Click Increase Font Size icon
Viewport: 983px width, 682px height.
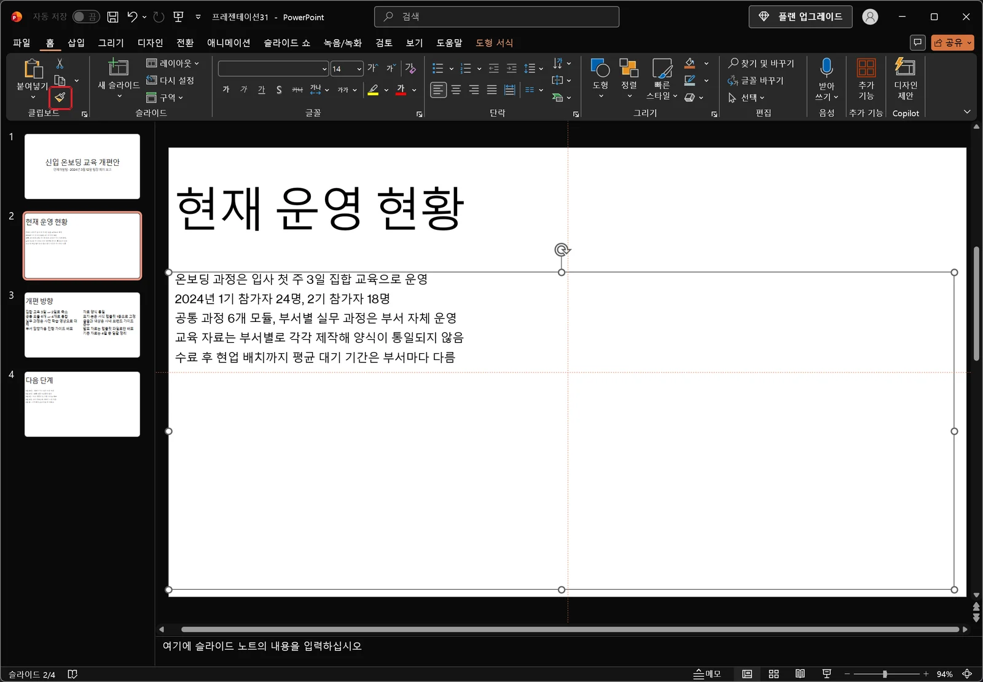click(x=372, y=68)
